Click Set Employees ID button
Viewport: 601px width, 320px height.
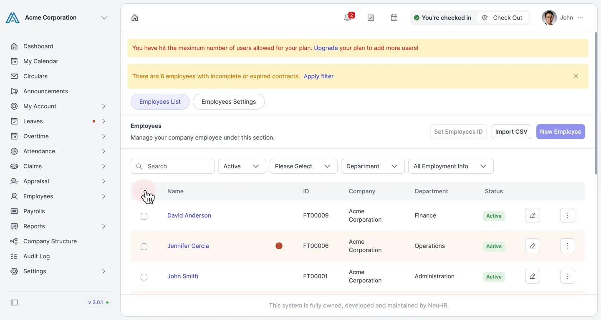458,132
